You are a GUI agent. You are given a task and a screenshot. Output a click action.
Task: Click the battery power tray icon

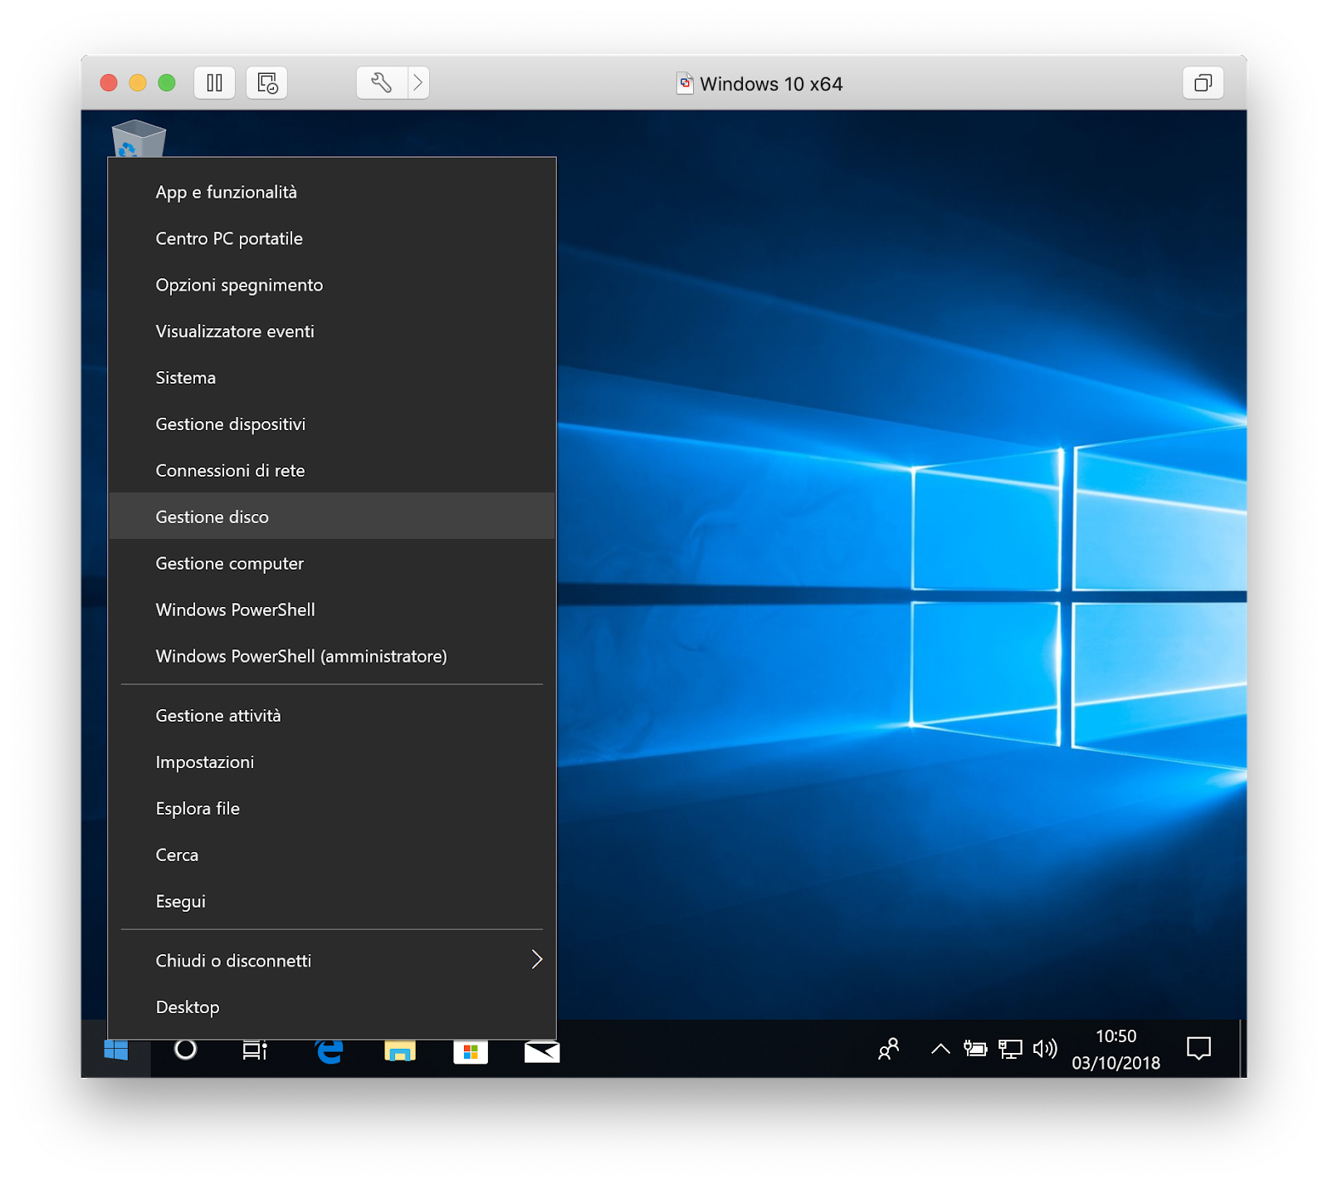[975, 1049]
